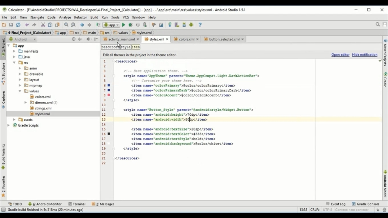Run the app with the green play button
Image resolution: width=388 pixels, height=218 pixels.
point(123,25)
